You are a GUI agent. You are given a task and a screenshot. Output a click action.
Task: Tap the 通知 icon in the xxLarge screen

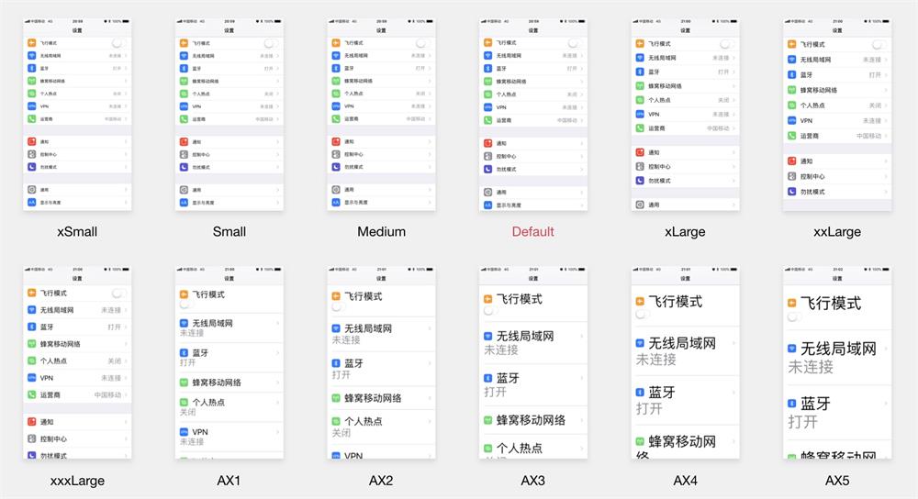pyautogui.click(x=791, y=161)
